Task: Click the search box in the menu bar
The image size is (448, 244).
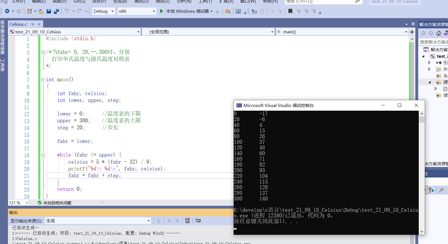Action: [x=323, y=1]
